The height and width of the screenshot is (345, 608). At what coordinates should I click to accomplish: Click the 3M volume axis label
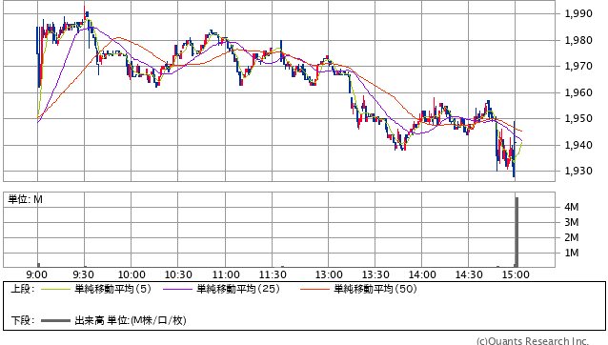pyautogui.click(x=572, y=222)
